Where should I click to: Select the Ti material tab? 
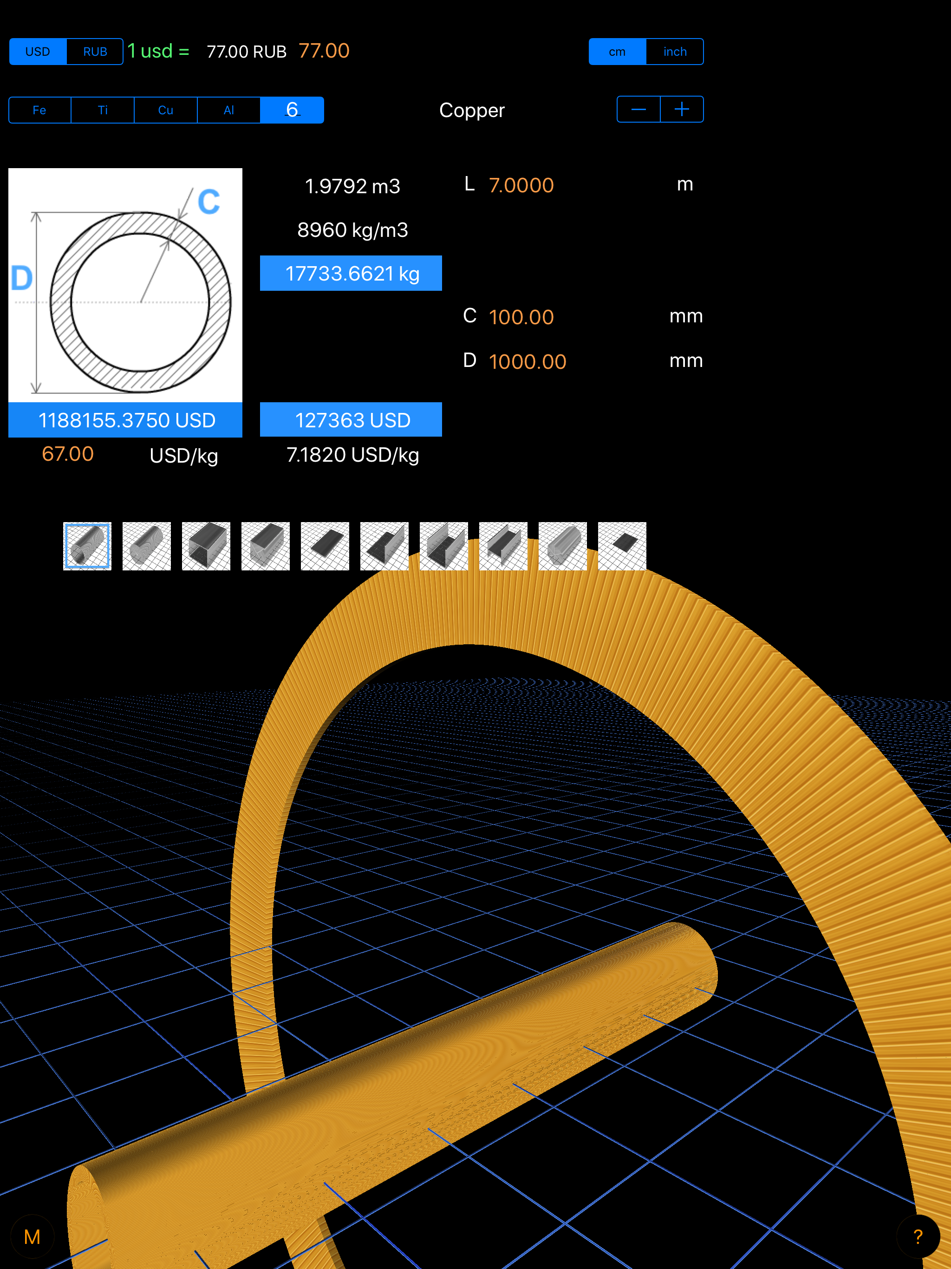coord(103,110)
